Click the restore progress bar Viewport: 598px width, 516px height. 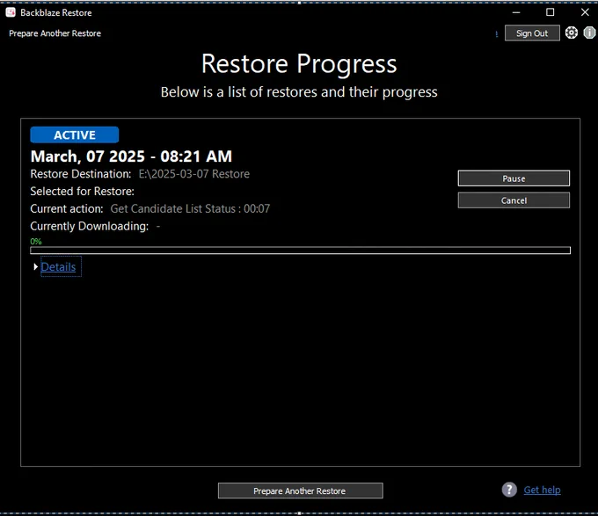[x=300, y=251]
